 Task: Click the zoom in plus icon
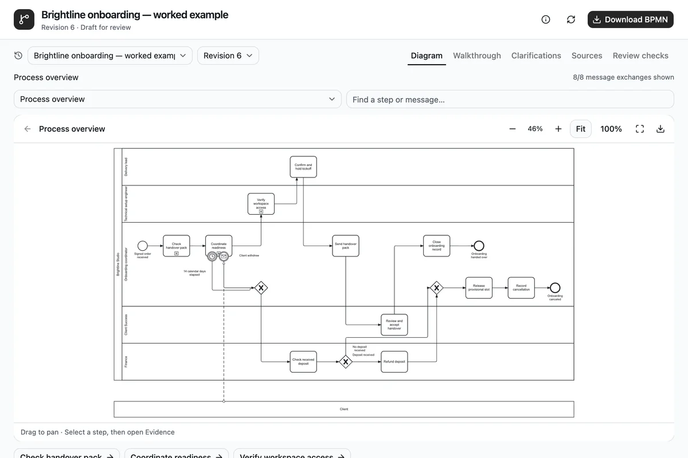[558, 129]
